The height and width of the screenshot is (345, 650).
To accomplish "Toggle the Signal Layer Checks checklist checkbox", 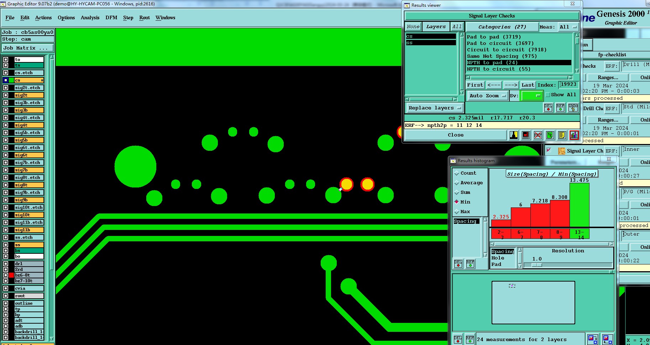I will [549, 150].
